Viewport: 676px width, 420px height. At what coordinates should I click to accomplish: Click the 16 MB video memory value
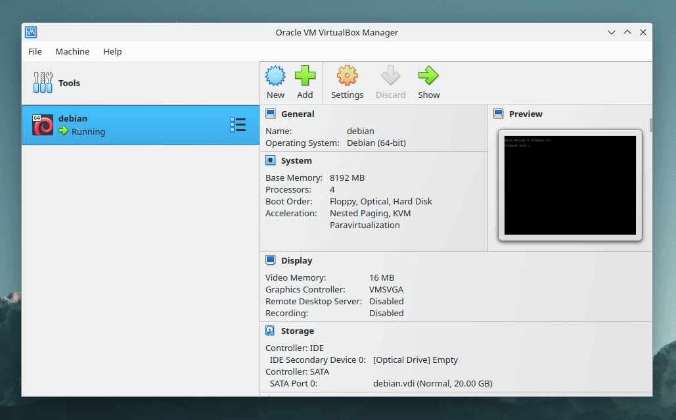coord(382,278)
